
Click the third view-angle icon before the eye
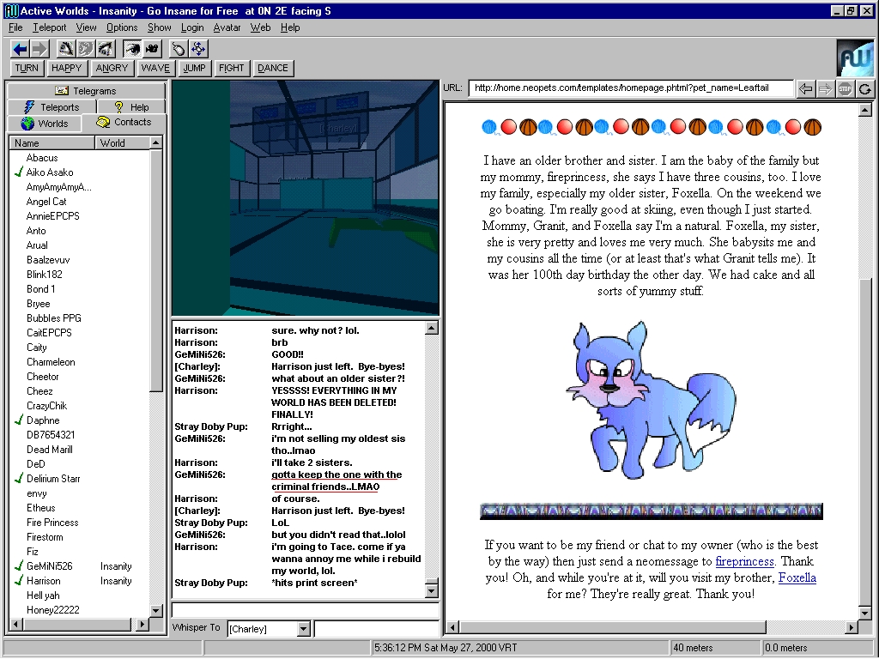(106, 49)
